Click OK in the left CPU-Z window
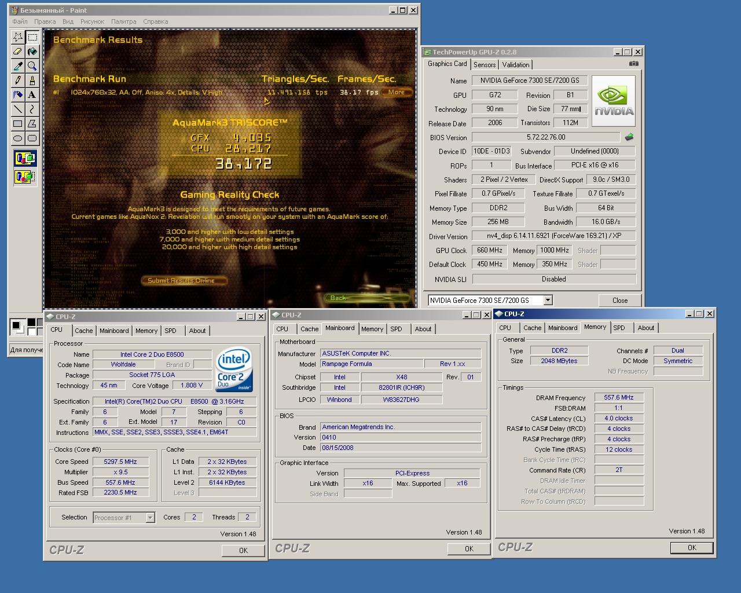This screenshot has width=741, height=593. [243, 551]
